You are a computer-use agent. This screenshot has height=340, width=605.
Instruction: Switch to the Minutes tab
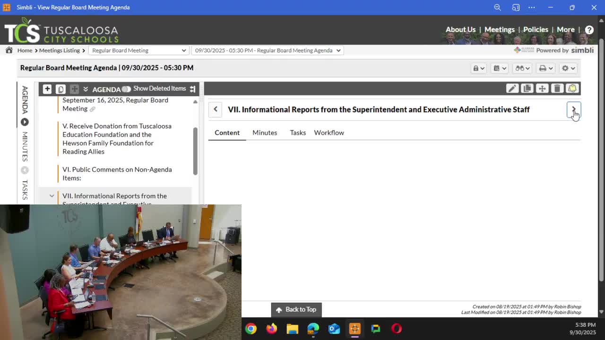(x=265, y=133)
